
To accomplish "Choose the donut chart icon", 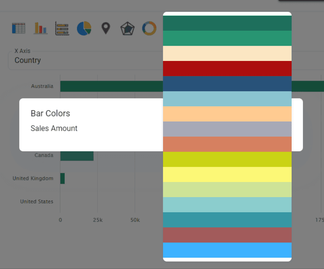I will point(149,28).
